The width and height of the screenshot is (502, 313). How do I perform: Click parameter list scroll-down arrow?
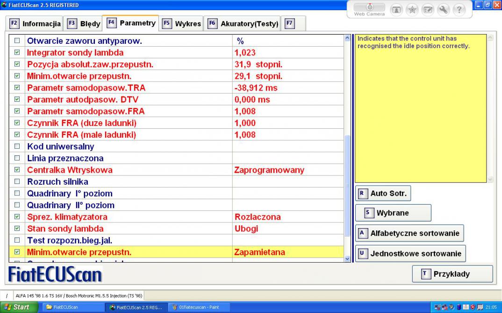pos(346,258)
